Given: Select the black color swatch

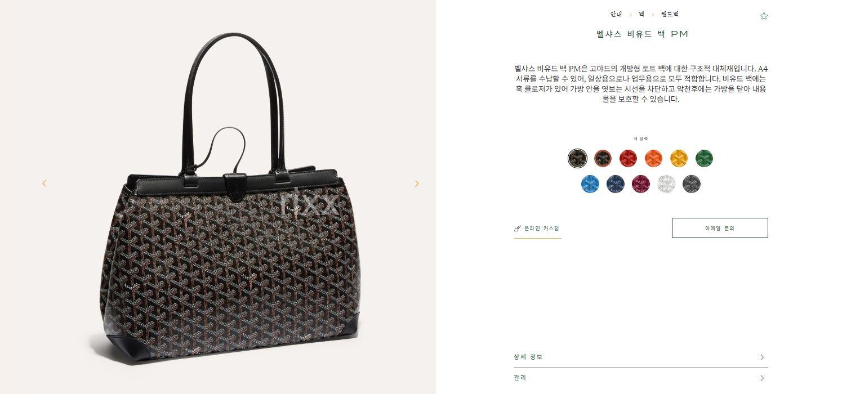Looking at the screenshot, I should click(x=577, y=158).
